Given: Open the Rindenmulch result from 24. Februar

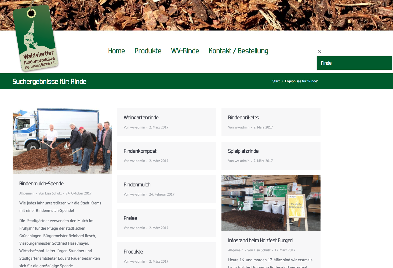Looking at the screenshot, I should click(x=137, y=185).
